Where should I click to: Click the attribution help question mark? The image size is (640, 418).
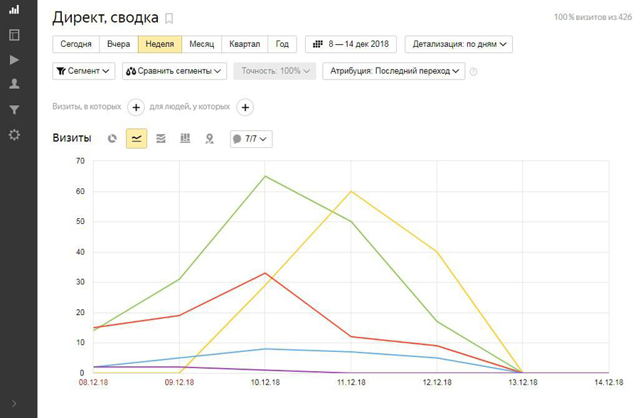[474, 71]
